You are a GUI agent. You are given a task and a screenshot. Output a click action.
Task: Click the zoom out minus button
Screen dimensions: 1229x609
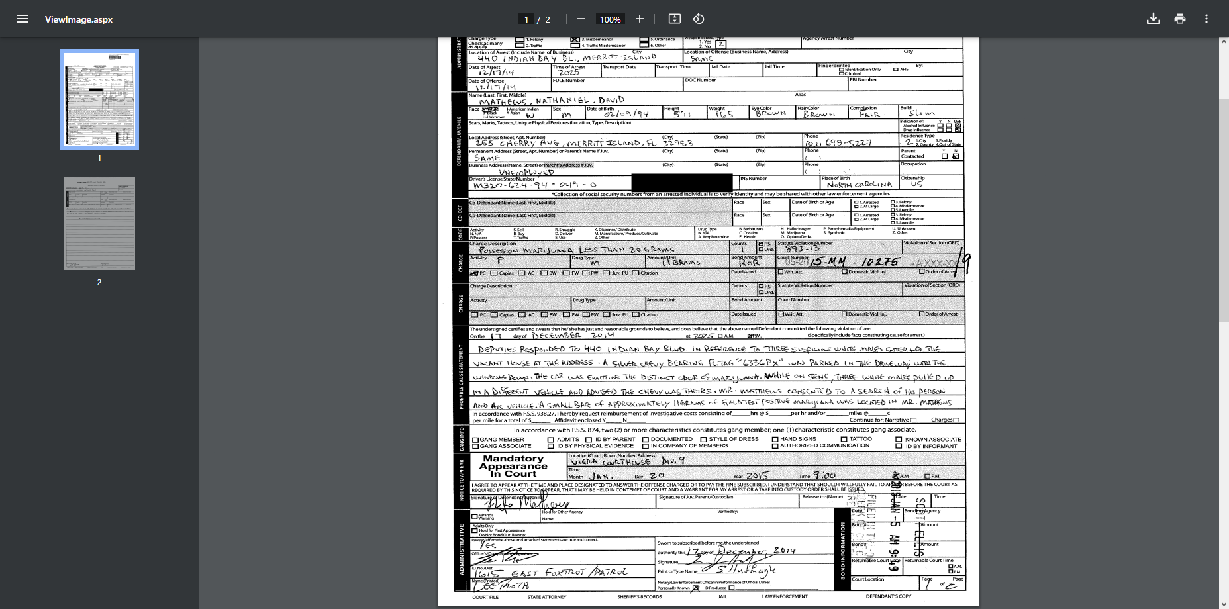point(581,19)
